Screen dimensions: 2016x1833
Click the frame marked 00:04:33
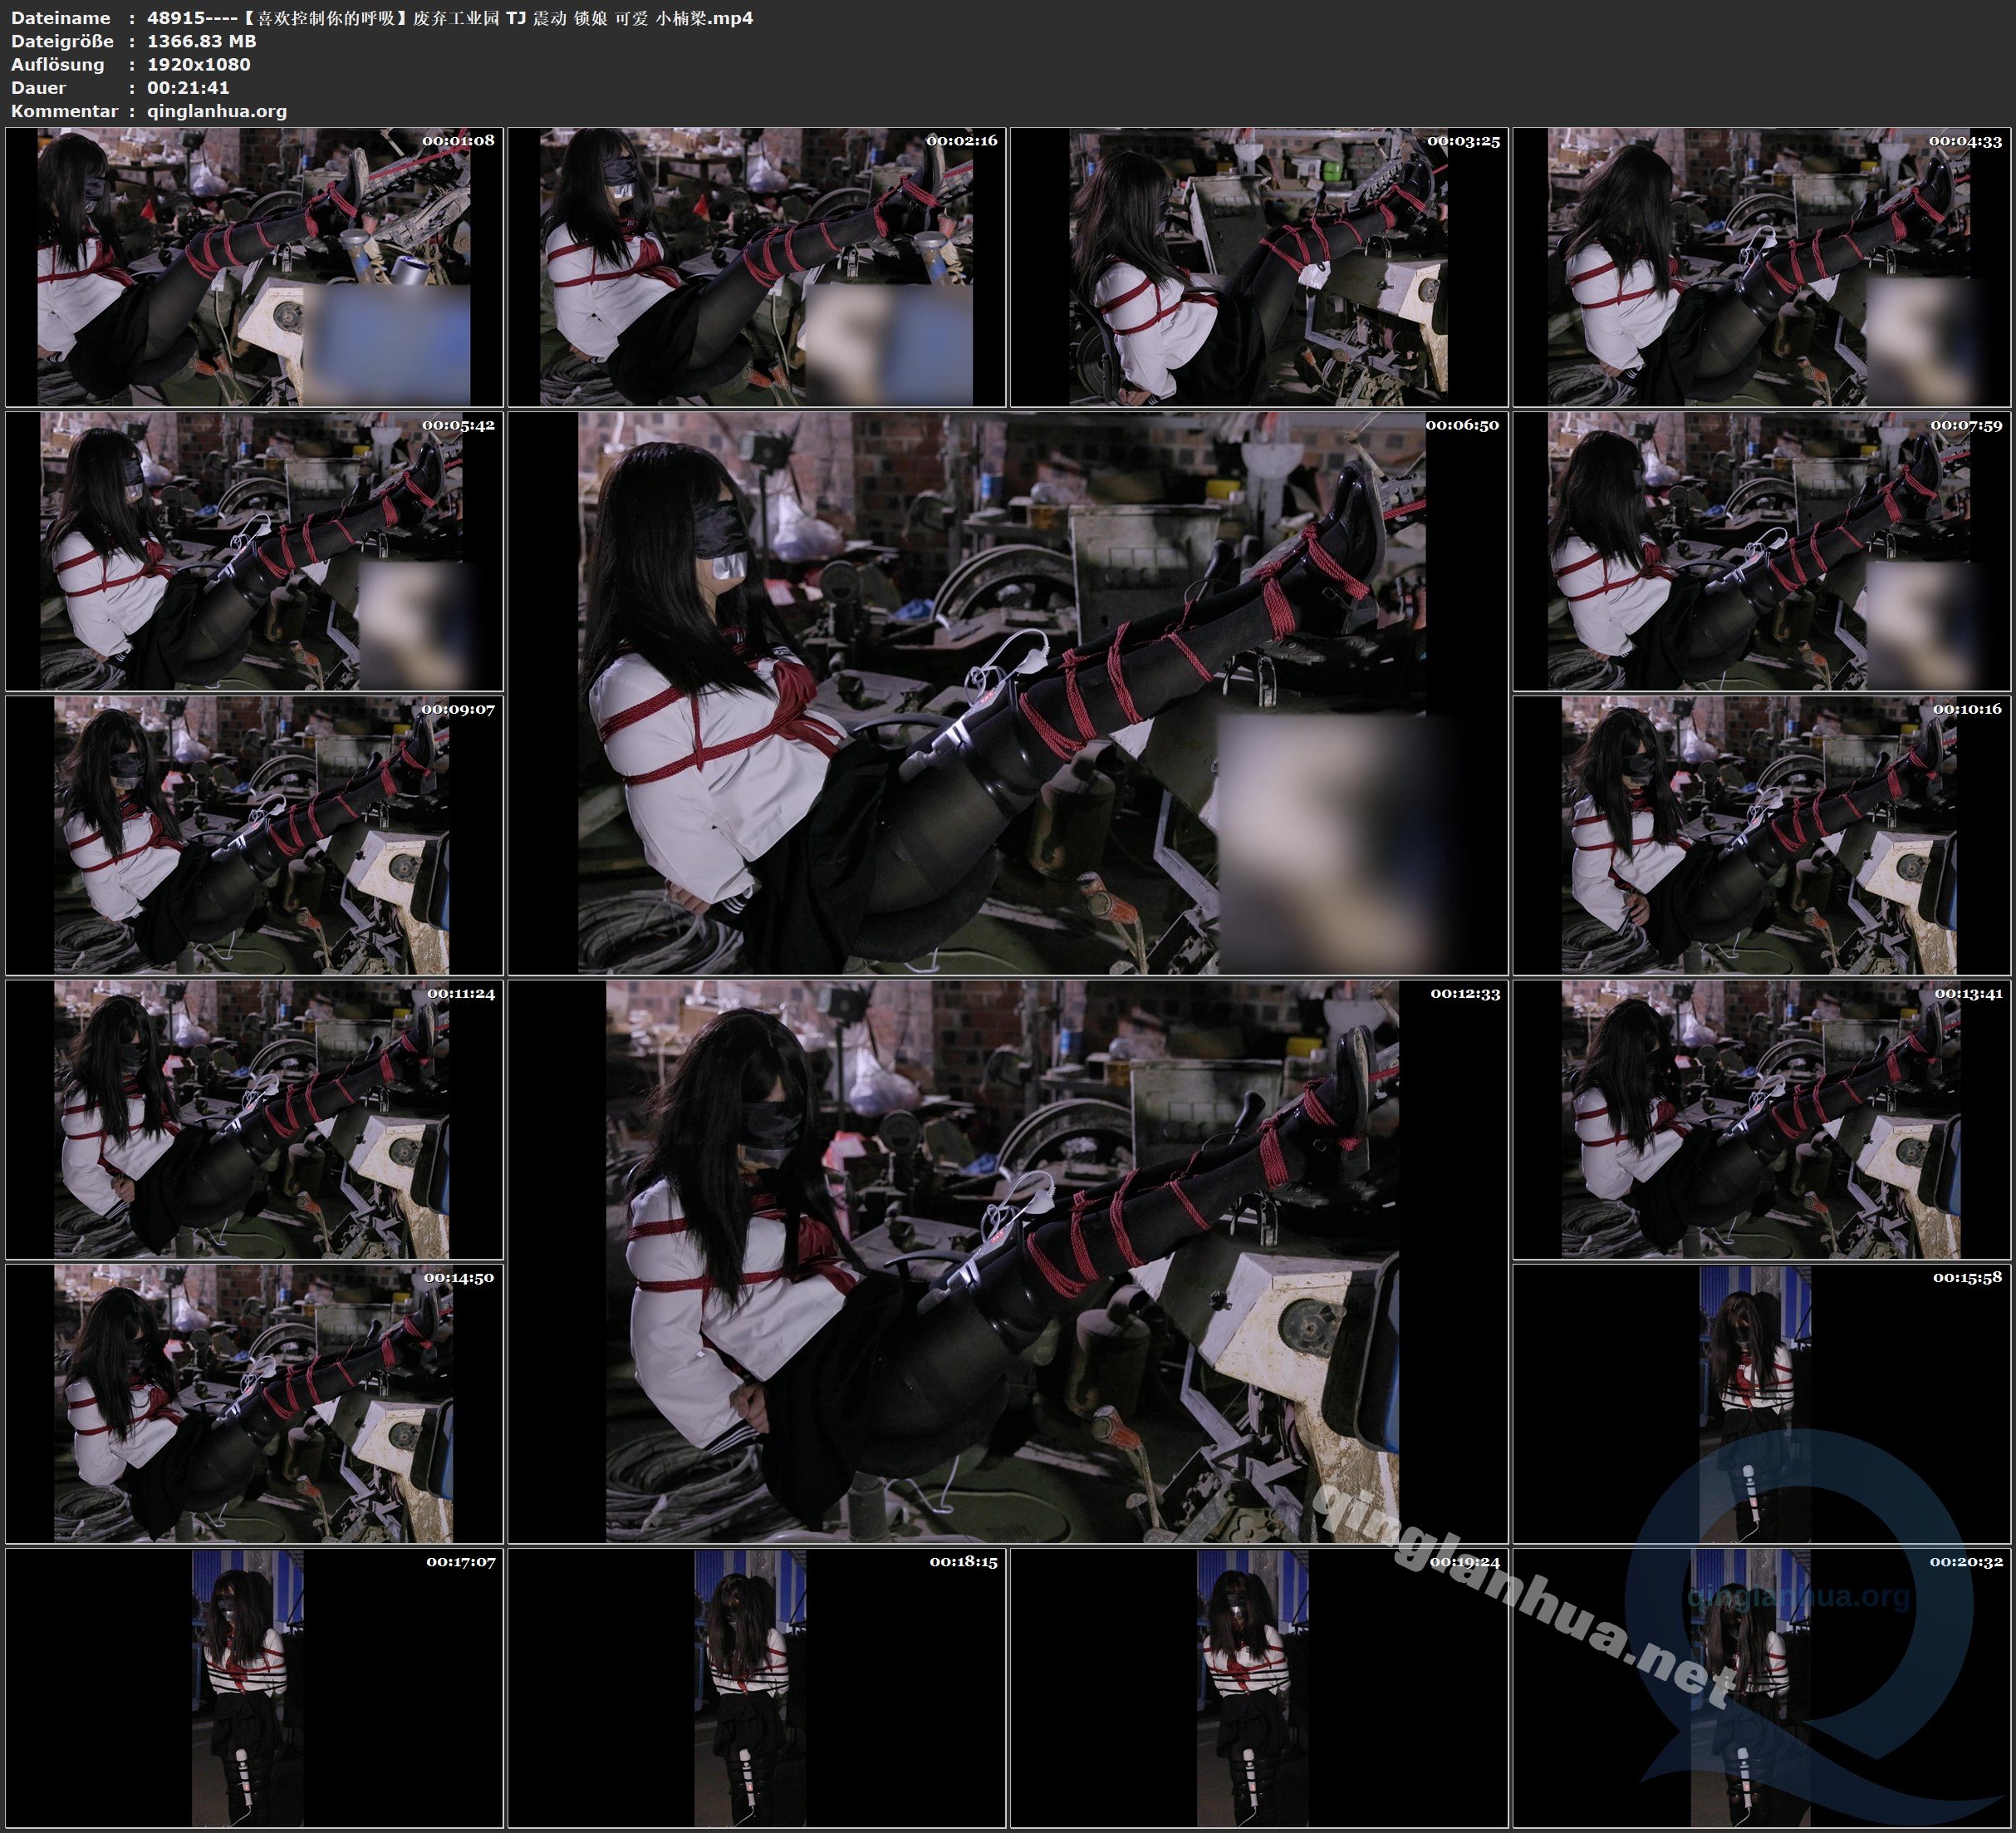coord(1762,268)
